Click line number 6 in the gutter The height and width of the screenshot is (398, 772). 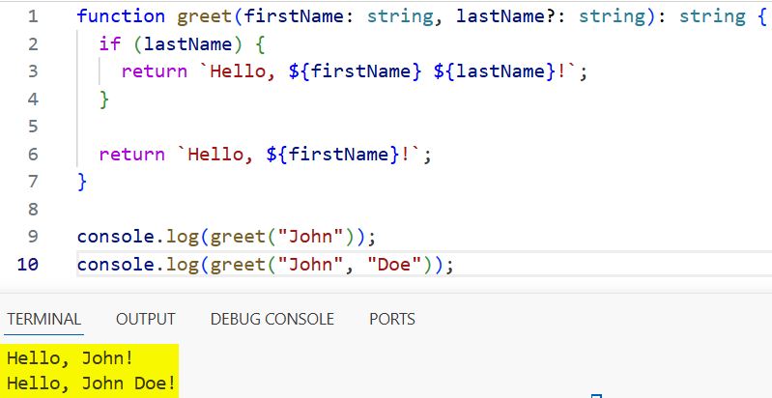(x=33, y=155)
